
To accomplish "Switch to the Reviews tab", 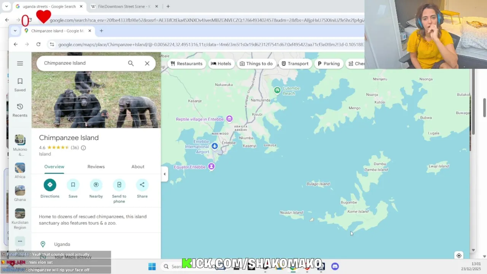I will click(96, 167).
